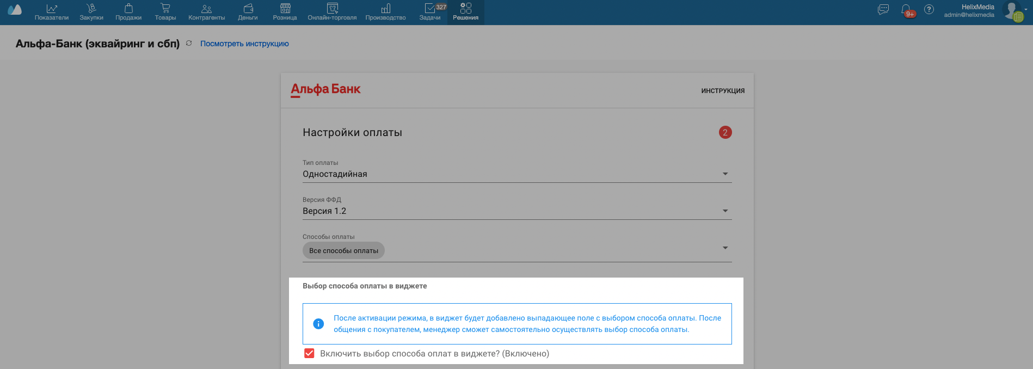
Task: Click the Выбор способа оплаты в виджете heading
Action: coord(365,286)
